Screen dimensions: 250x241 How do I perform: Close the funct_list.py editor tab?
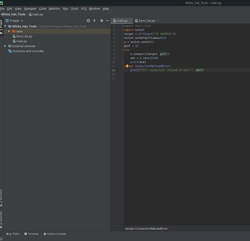click(x=157, y=21)
